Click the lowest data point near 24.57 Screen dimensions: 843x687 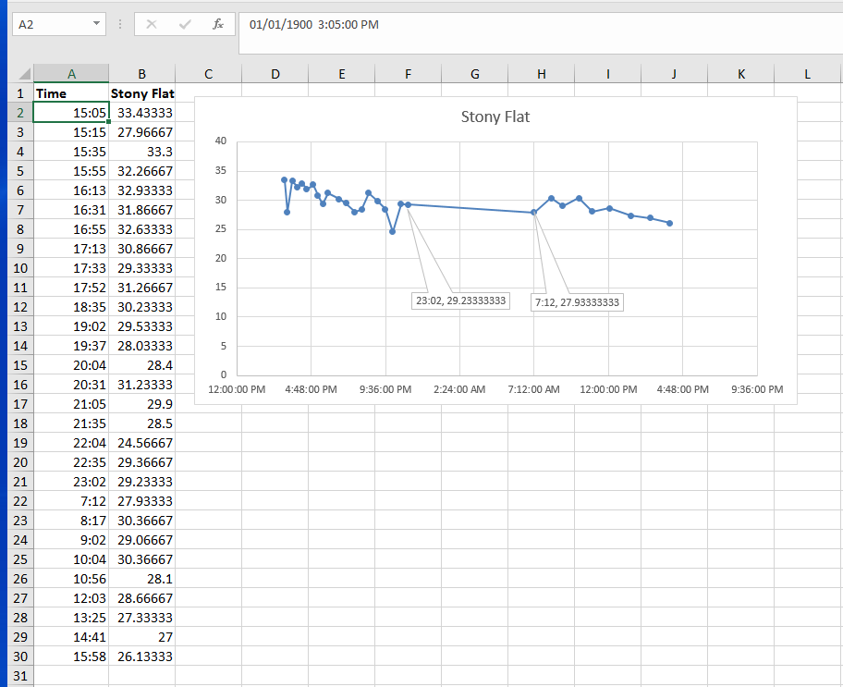point(393,232)
